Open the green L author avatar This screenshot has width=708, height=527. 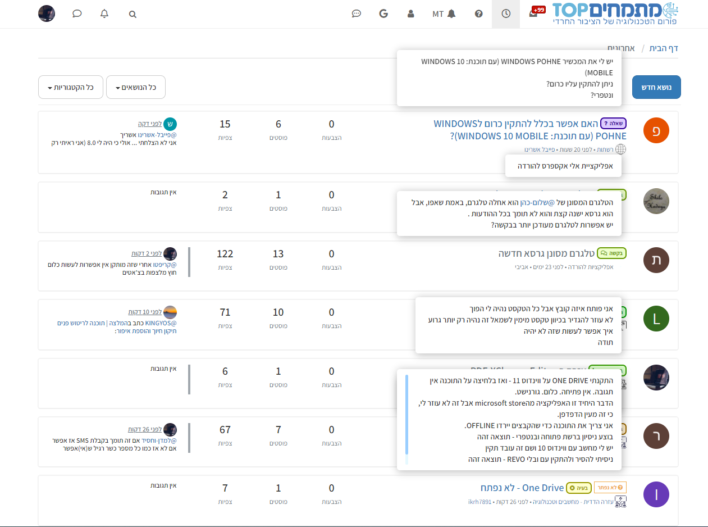coord(656,319)
